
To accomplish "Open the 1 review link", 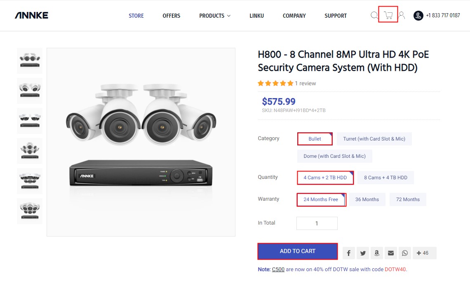I will tap(305, 84).
